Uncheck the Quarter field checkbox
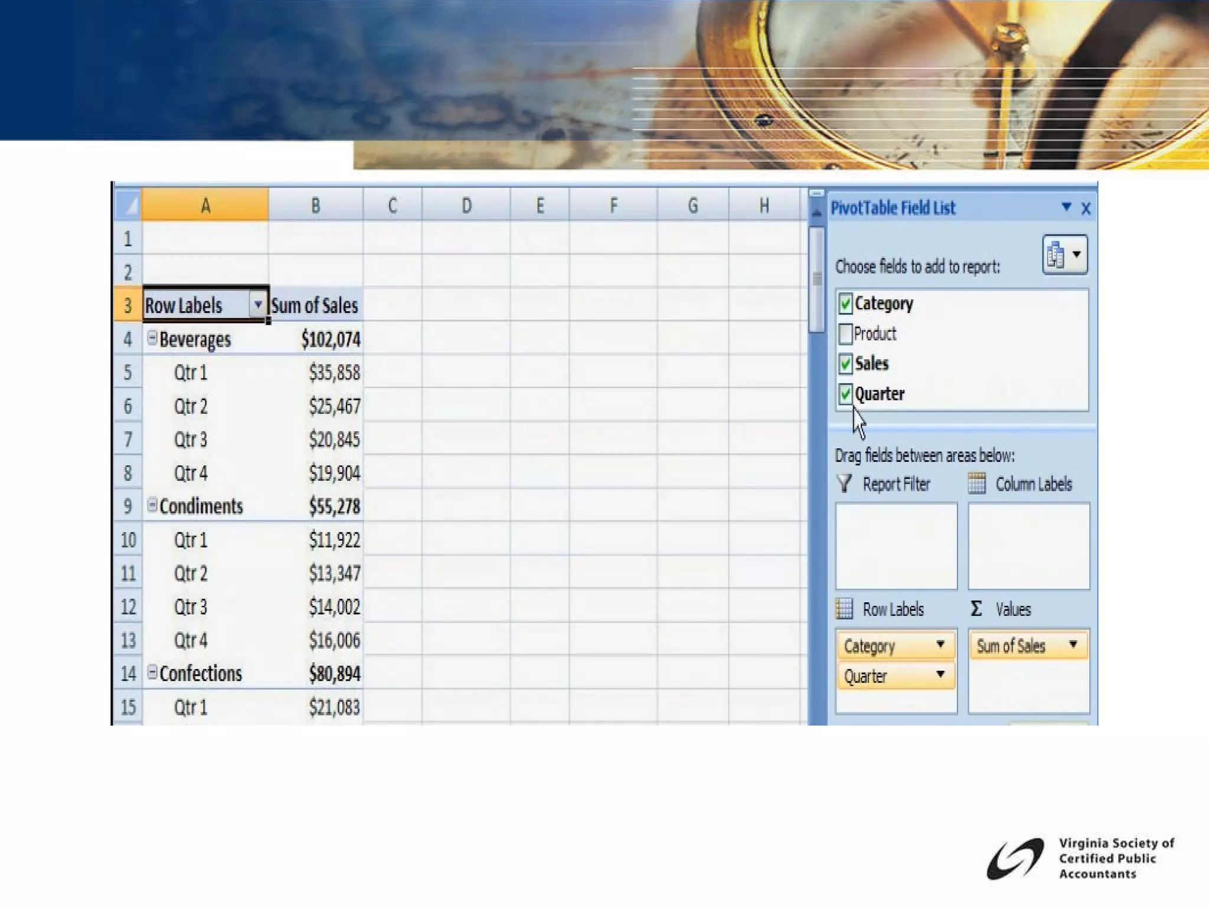 (x=845, y=394)
